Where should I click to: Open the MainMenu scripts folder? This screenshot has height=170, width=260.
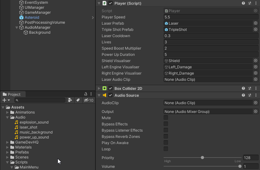[29, 167]
